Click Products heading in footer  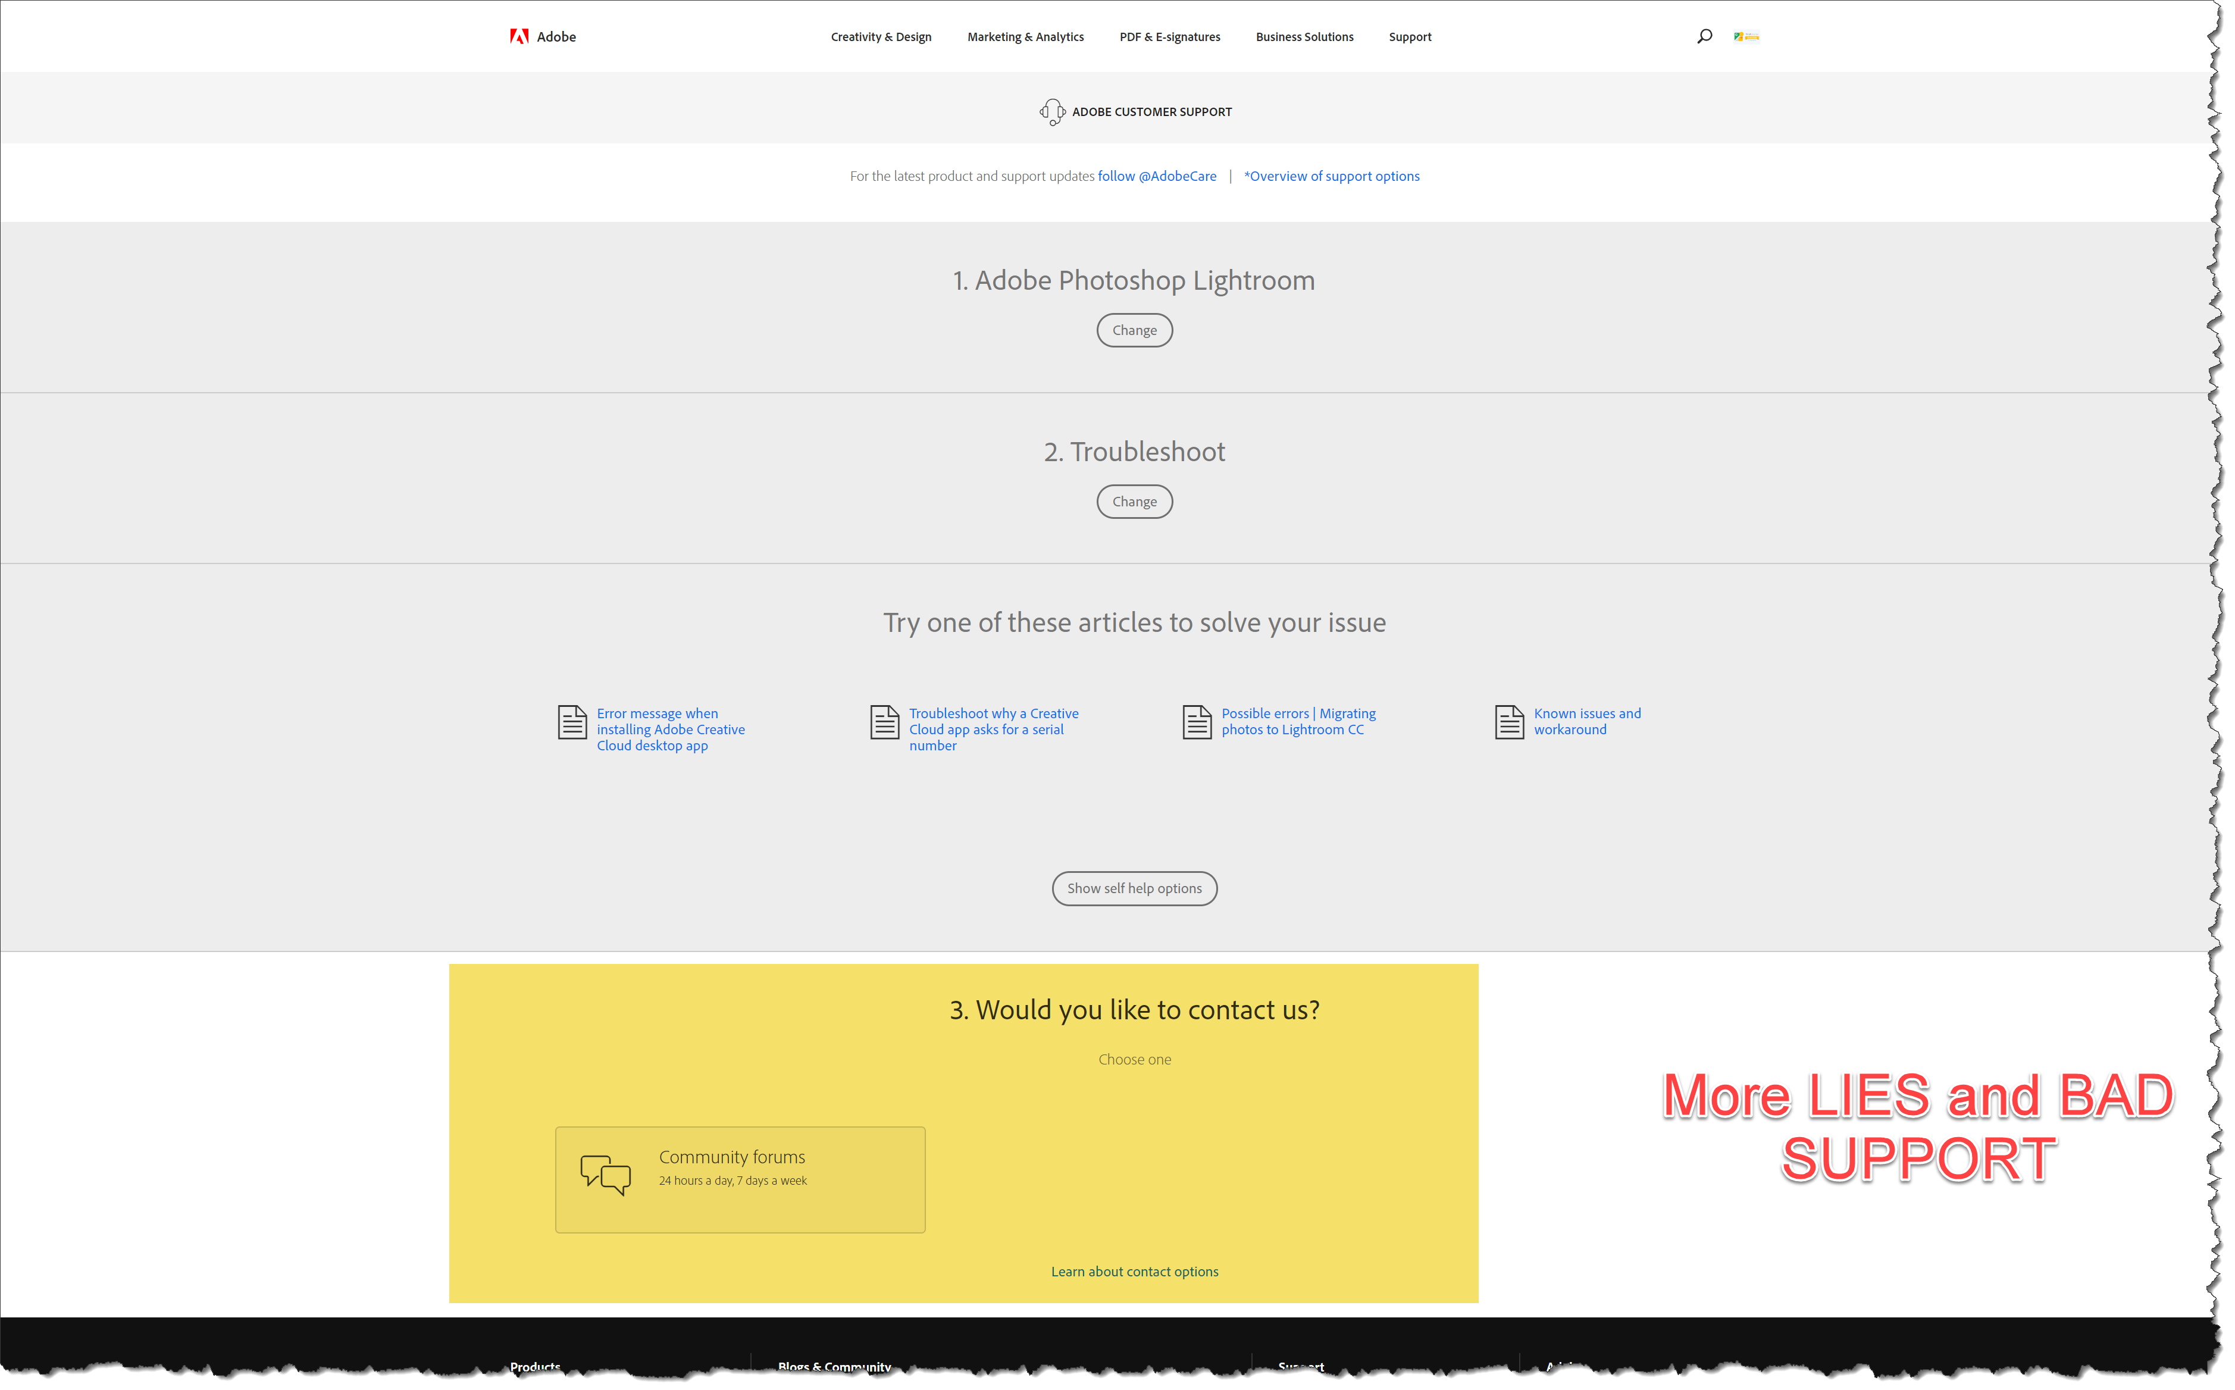(535, 1366)
